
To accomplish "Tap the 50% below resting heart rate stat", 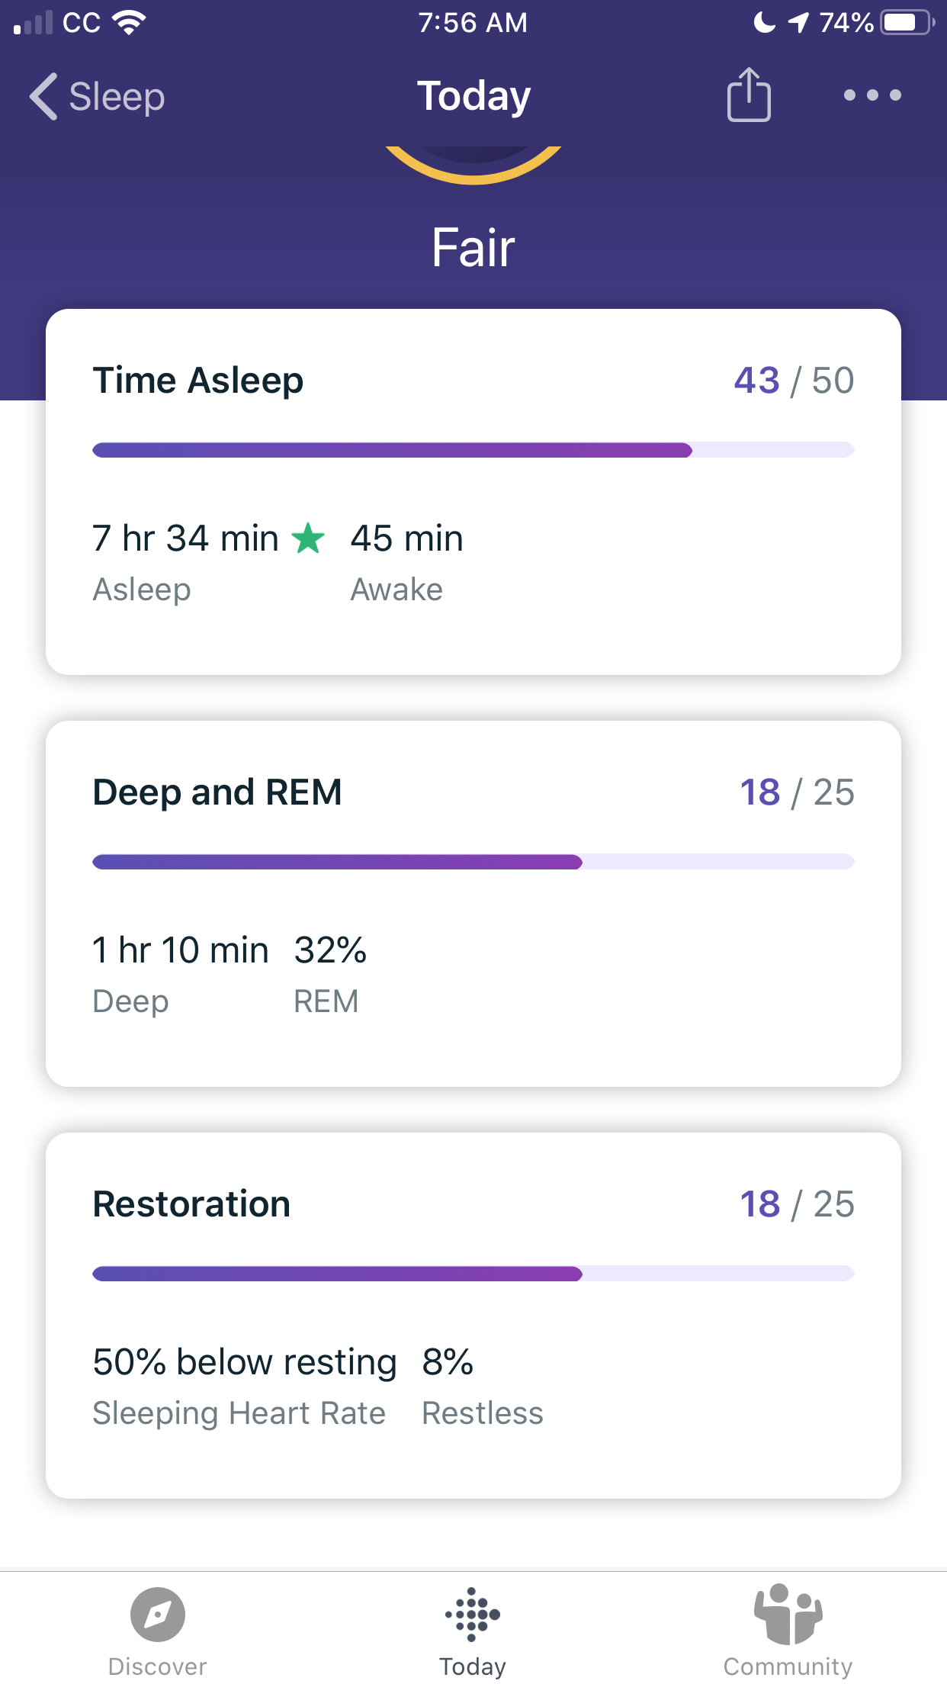I will [244, 1361].
